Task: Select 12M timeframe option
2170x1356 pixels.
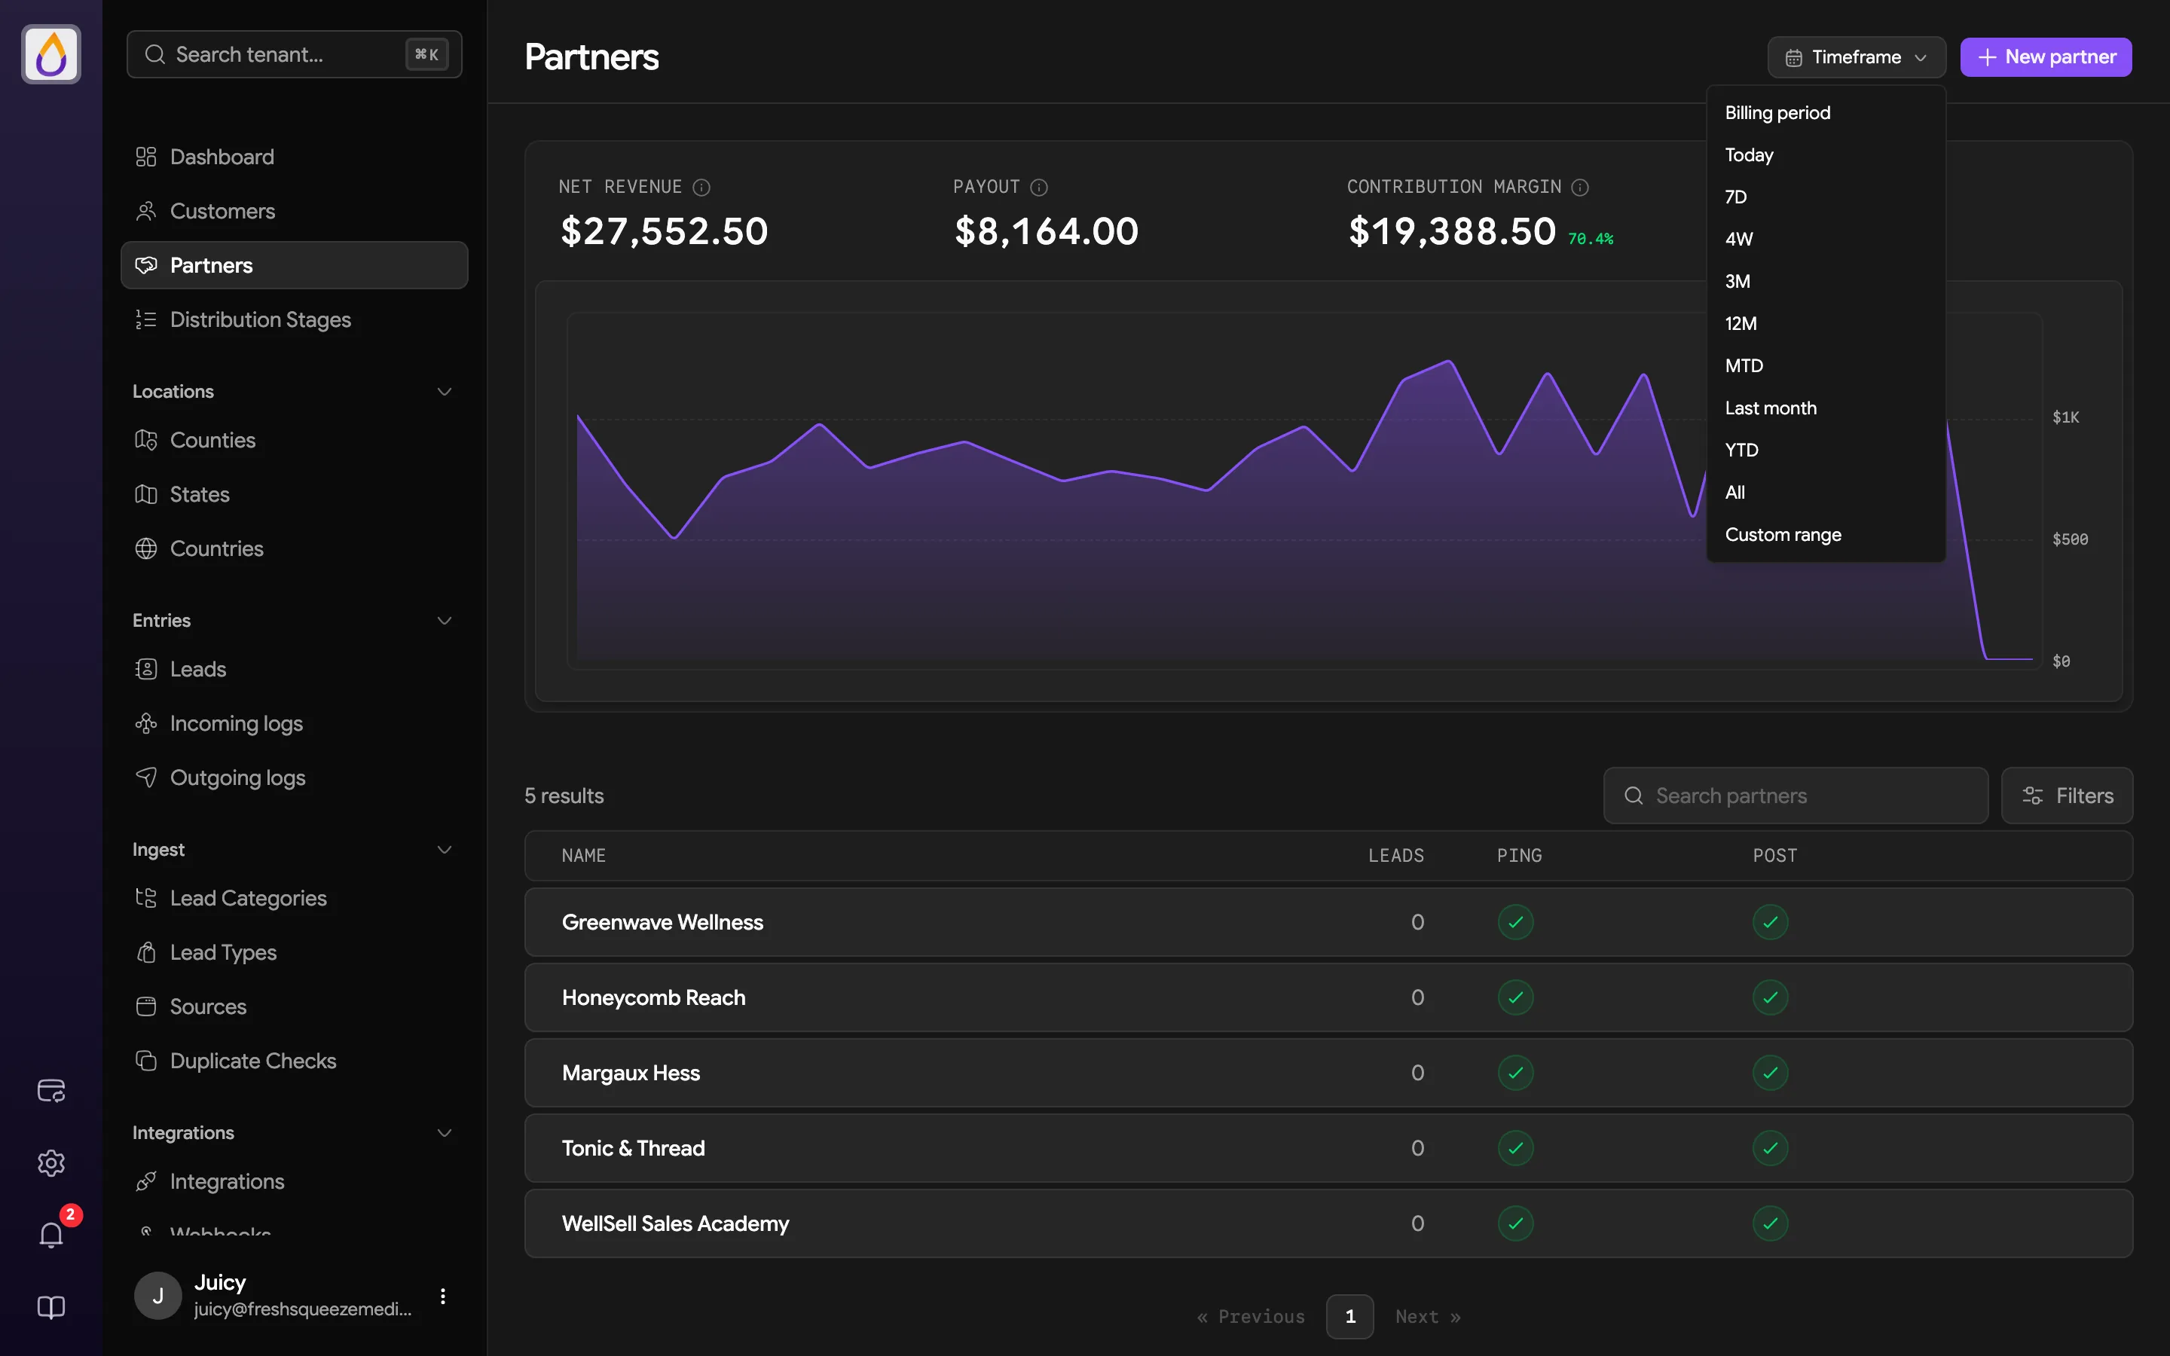Action: click(1826, 324)
